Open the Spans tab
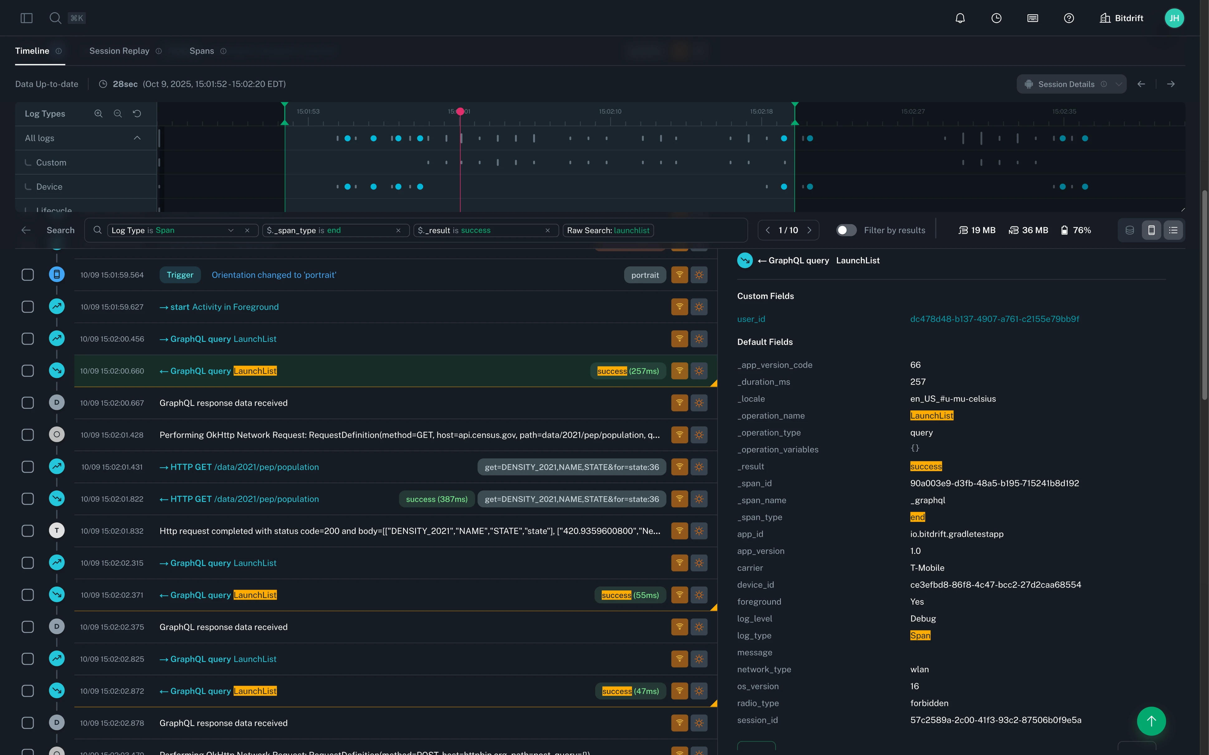The image size is (1209, 755). pyautogui.click(x=201, y=51)
